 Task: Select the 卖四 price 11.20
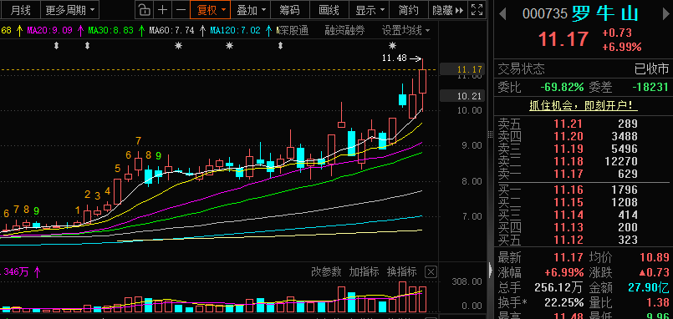[x=568, y=137]
